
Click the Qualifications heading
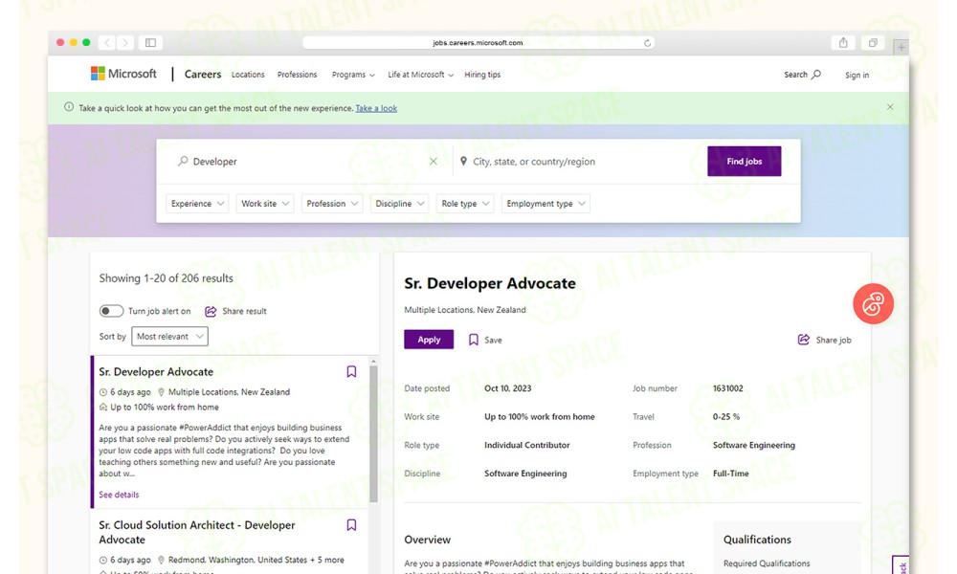tap(757, 540)
